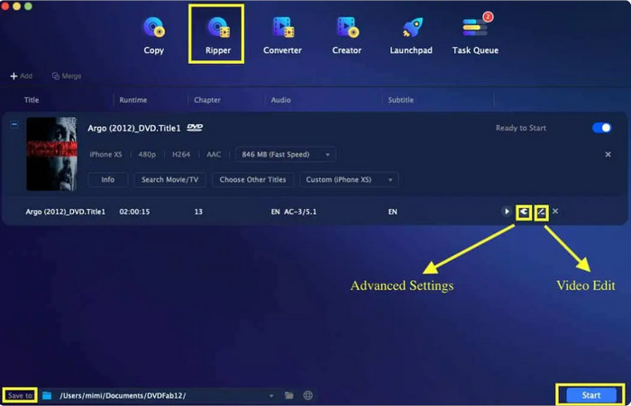Click the output path /Users/mimi/Documents/DVDFab12/
Image resolution: width=631 pixels, height=406 pixels.
tap(123, 396)
